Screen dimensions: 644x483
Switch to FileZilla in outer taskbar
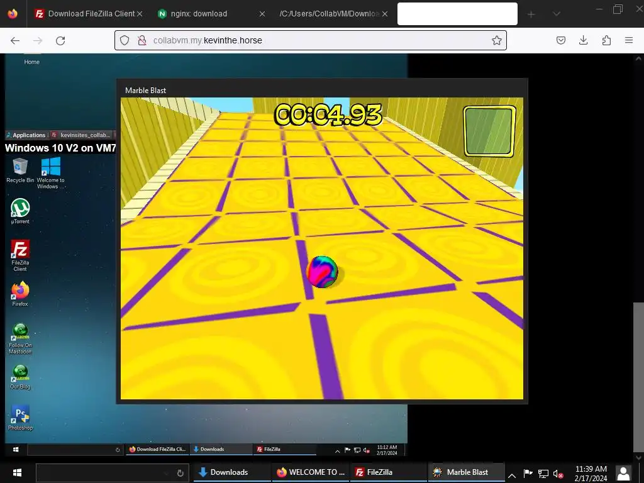point(389,472)
